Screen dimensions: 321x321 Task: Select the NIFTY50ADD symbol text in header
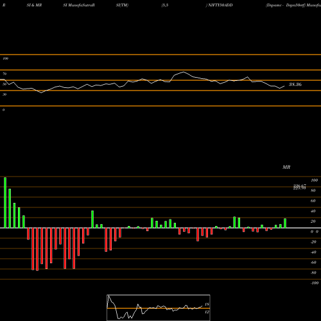[x=220, y=5]
